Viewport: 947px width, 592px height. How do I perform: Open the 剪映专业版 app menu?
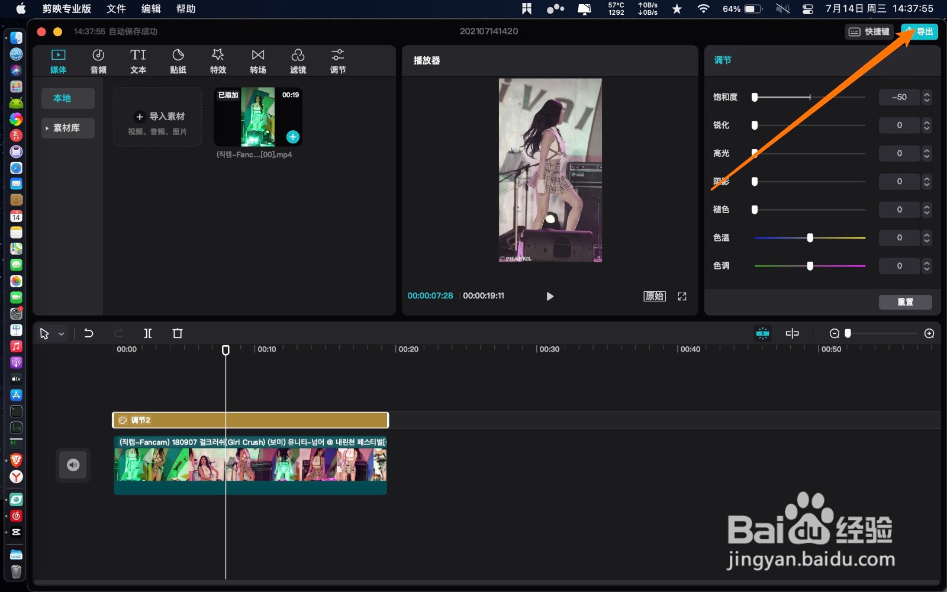[66, 9]
